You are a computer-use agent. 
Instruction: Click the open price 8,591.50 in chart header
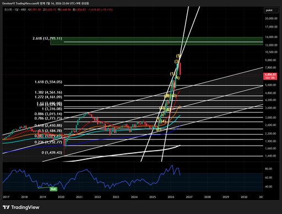point(35,9)
